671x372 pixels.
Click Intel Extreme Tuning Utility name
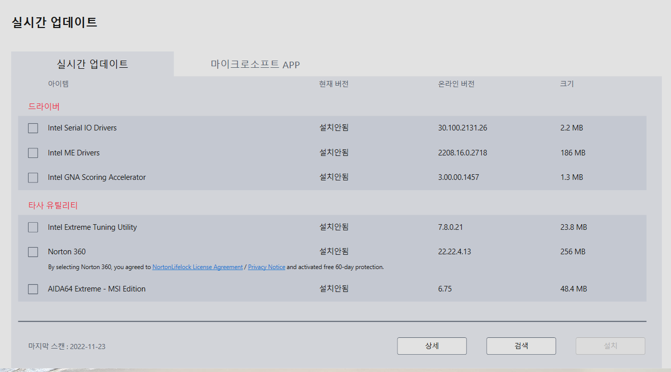tap(92, 227)
